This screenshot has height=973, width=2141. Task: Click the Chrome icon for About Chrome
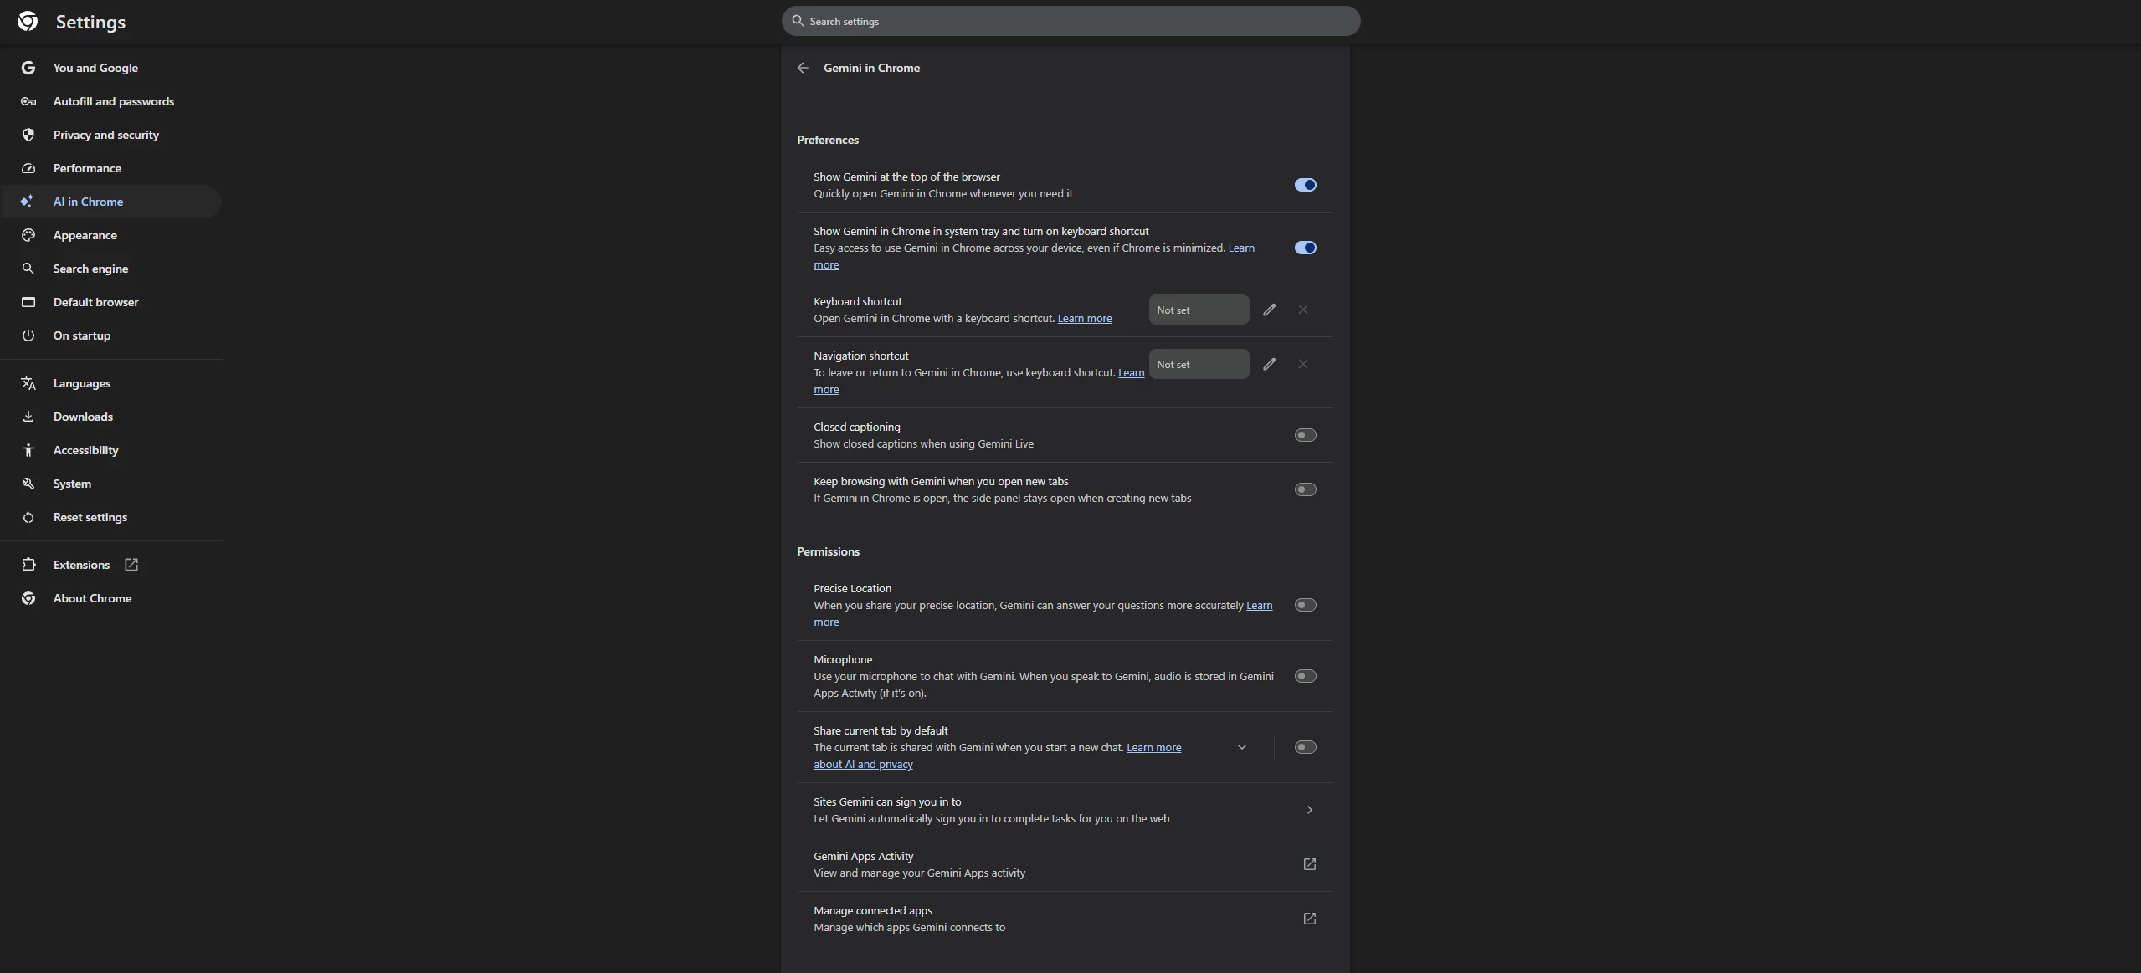pyautogui.click(x=28, y=598)
